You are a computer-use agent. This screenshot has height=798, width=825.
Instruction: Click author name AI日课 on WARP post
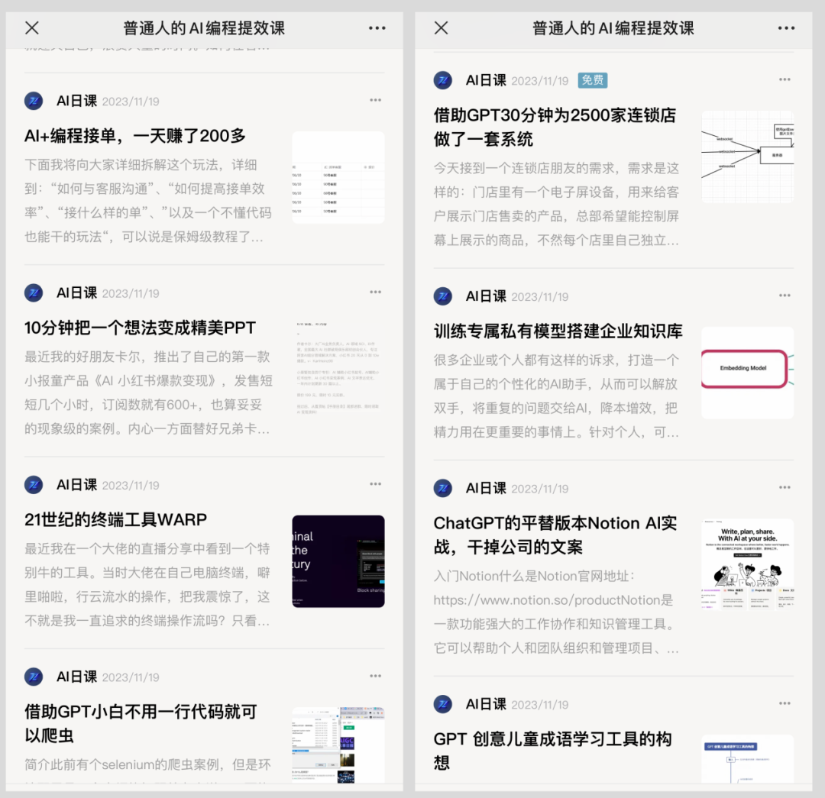pyautogui.click(x=77, y=484)
